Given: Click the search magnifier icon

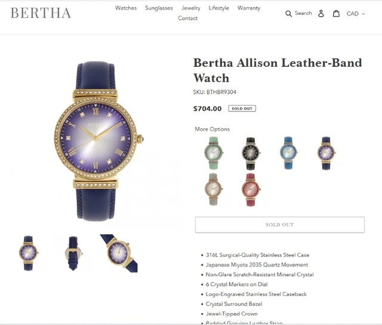Looking at the screenshot, I should [288, 14].
